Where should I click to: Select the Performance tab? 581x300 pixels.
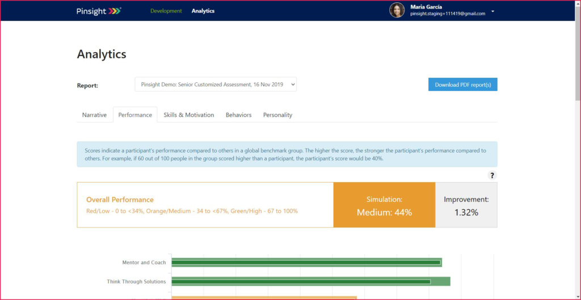pyautogui.click(x=135, y=115)
